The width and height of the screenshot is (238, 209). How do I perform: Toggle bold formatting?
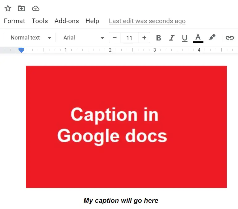click(x=159, y=38)
